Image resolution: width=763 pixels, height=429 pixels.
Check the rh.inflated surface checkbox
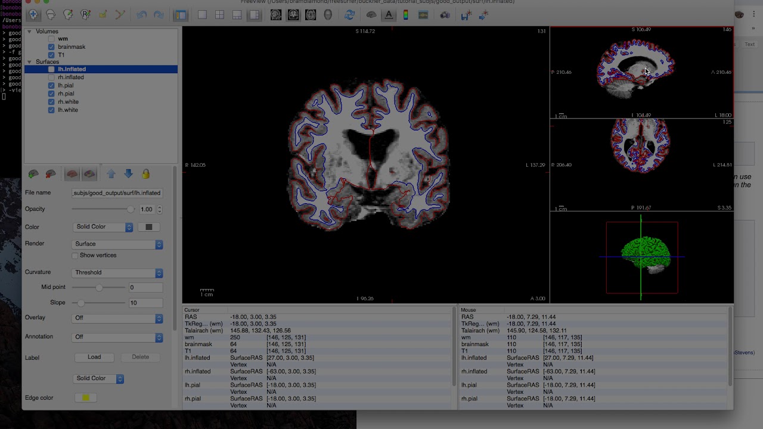coord(51,77)
